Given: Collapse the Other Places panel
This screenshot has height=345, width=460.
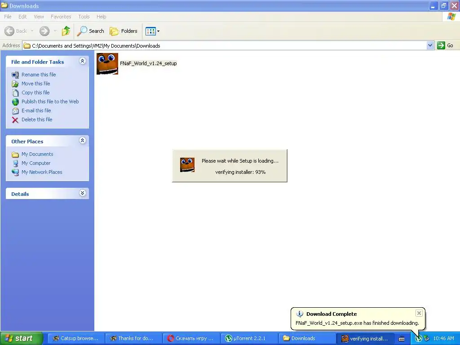Looking at the screenshot, I should (83, 141).
